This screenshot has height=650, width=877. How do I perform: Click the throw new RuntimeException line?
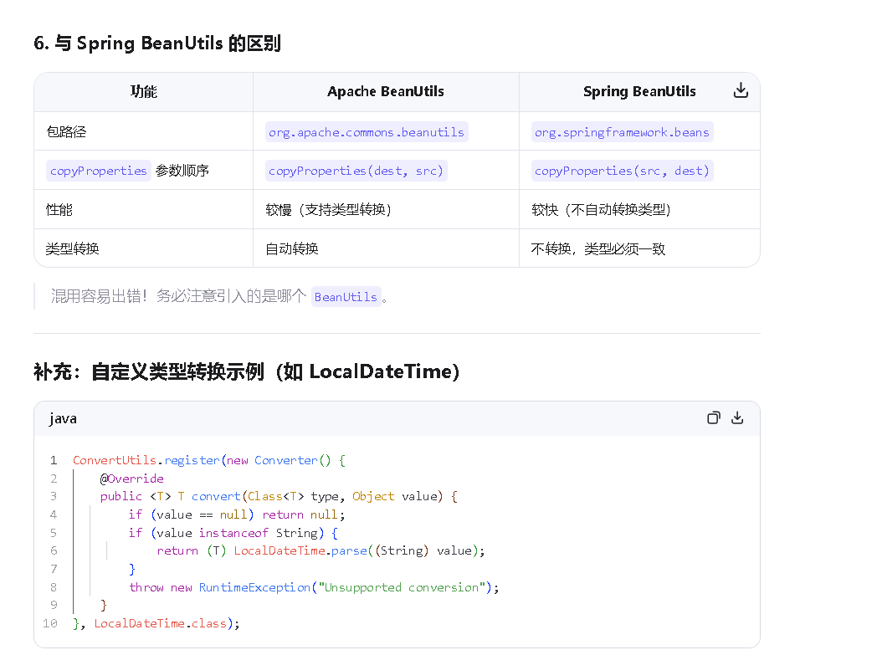pos(315,587)
